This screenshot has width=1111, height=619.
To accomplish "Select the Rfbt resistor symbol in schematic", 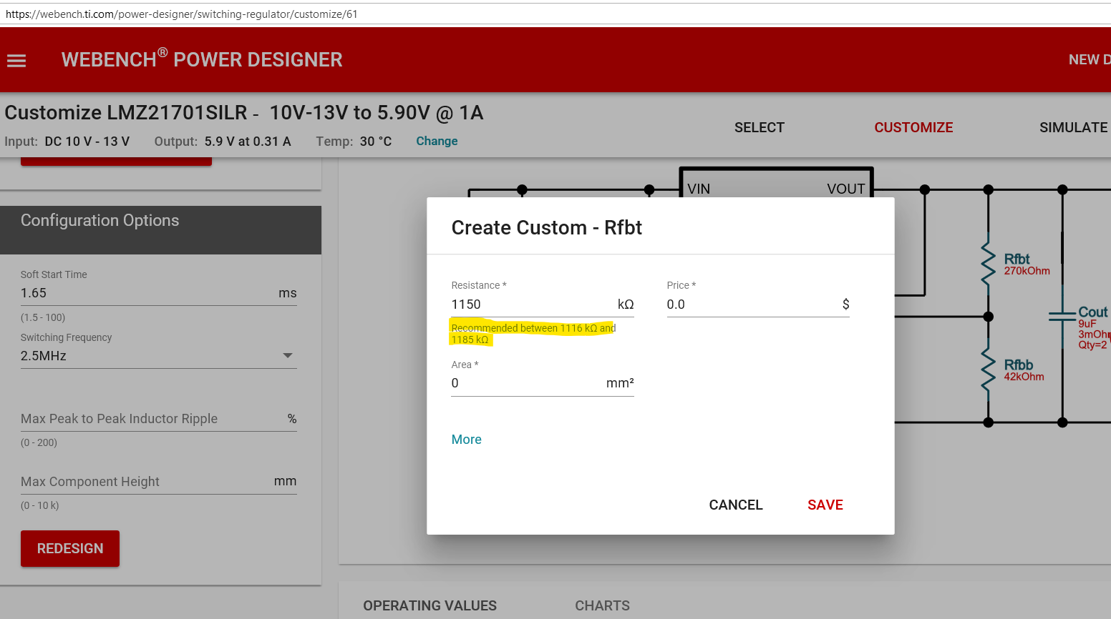I will (x=989, y=263).
